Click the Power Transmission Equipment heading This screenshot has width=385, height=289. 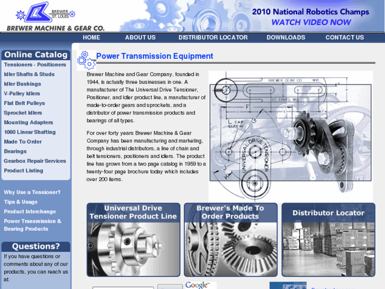coord(155,56)
